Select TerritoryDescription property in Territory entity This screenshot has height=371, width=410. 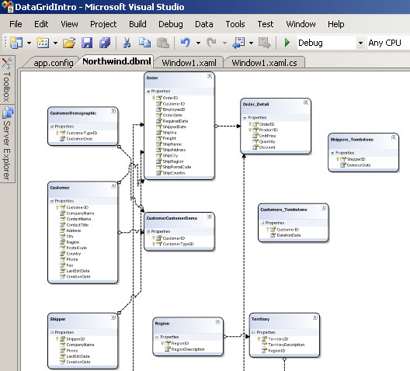pyautogui.click(x=286, y=345)
